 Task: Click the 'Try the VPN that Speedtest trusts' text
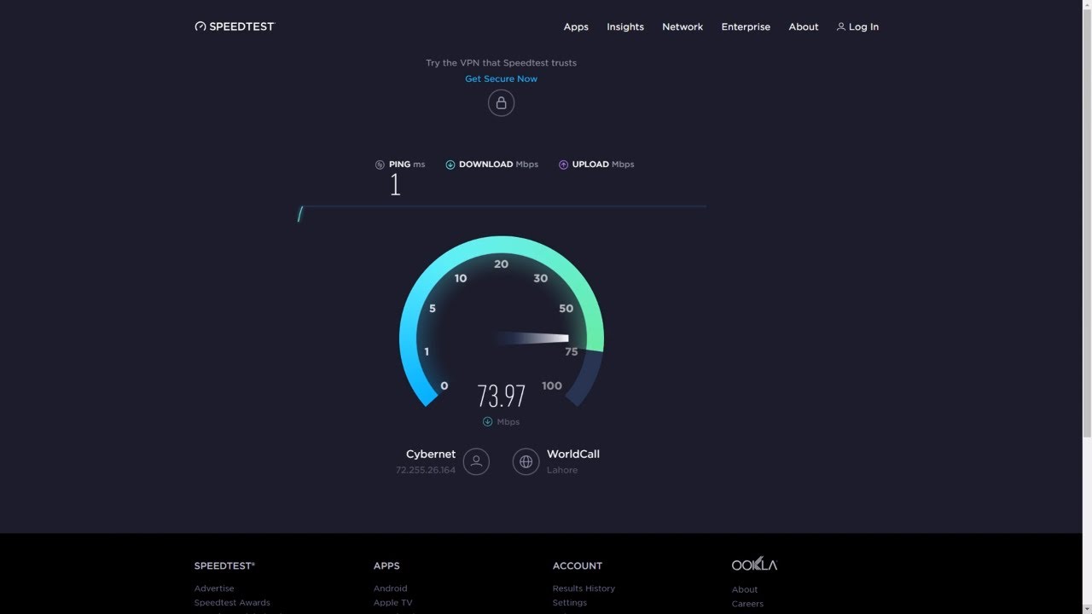point(501,63)
